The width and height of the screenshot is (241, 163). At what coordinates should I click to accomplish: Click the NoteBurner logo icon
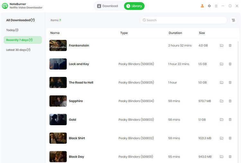(x=5, y=6)
